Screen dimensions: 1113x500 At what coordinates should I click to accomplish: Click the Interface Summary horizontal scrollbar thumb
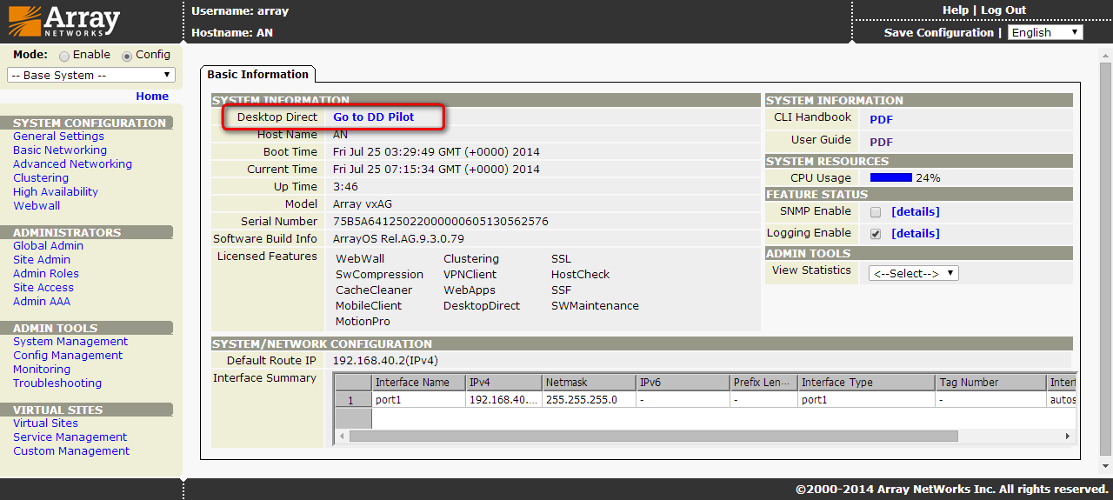point(653,436)
